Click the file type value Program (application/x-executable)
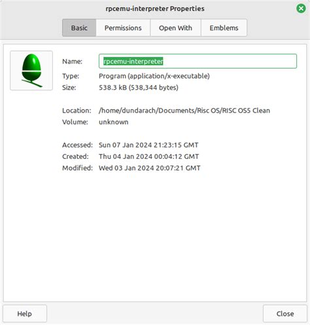310x325 pixels. [x=154, y=76]
